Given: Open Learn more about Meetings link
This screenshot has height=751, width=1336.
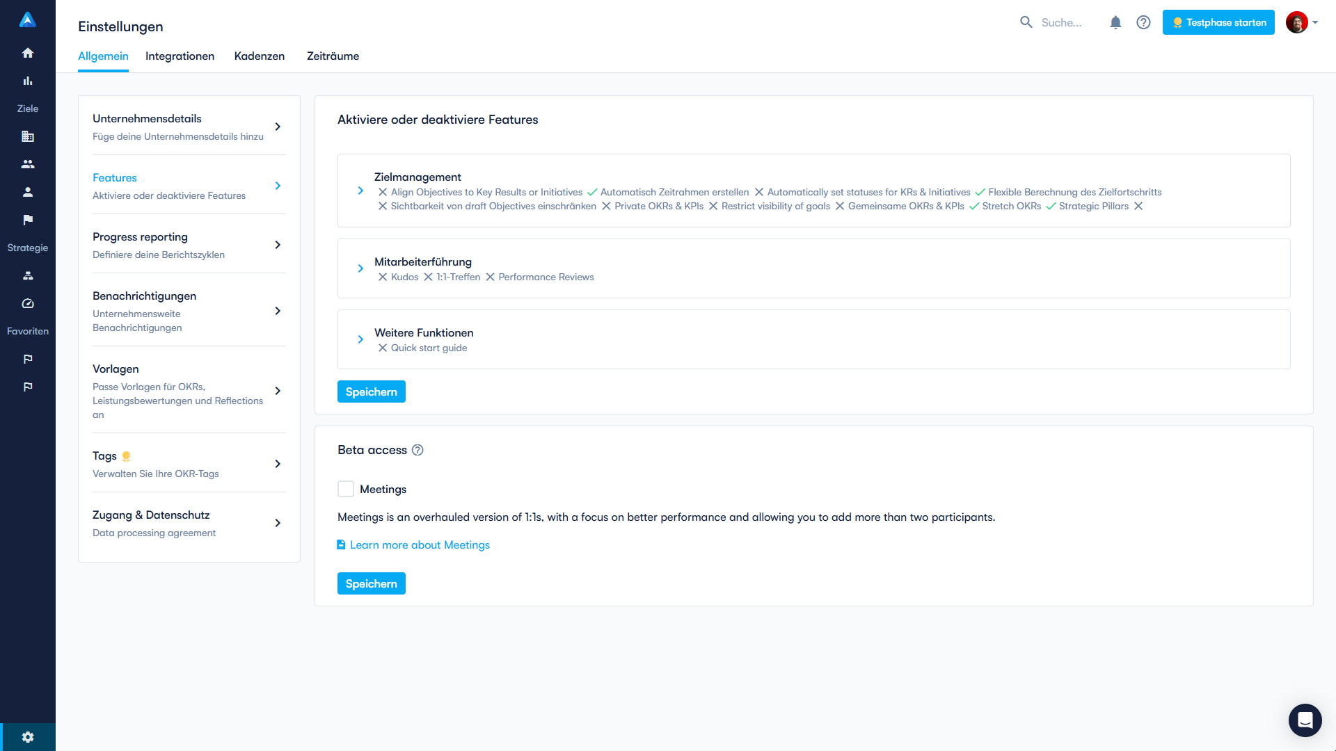Looking at the screenshot, I should 420,545.
